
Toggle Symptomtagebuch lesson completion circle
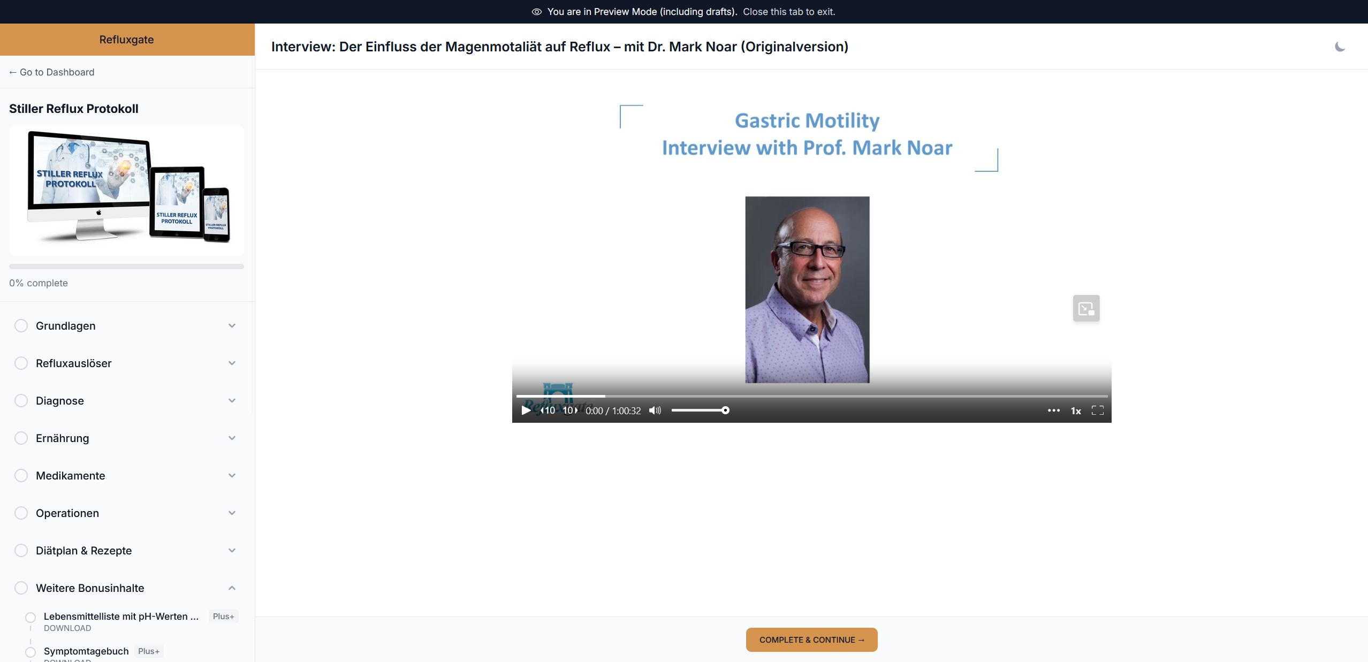click(31, 652)
